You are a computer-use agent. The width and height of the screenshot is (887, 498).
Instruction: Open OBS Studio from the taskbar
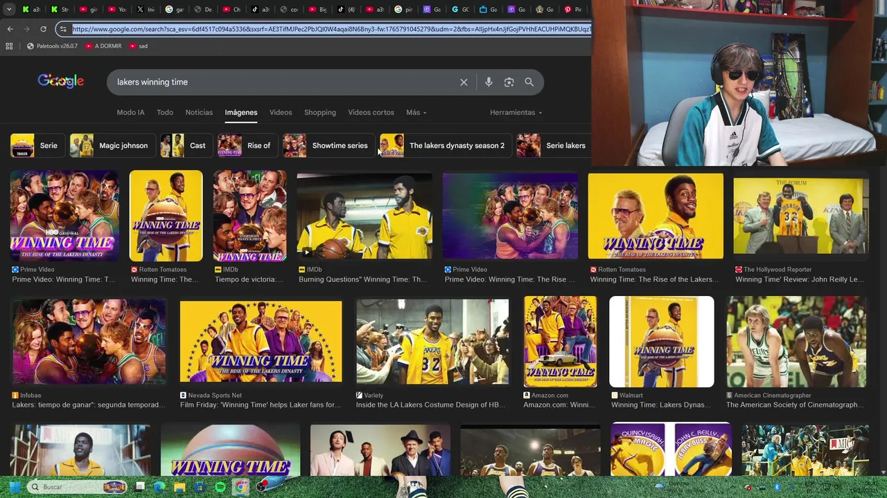click(x=261, y=487)
